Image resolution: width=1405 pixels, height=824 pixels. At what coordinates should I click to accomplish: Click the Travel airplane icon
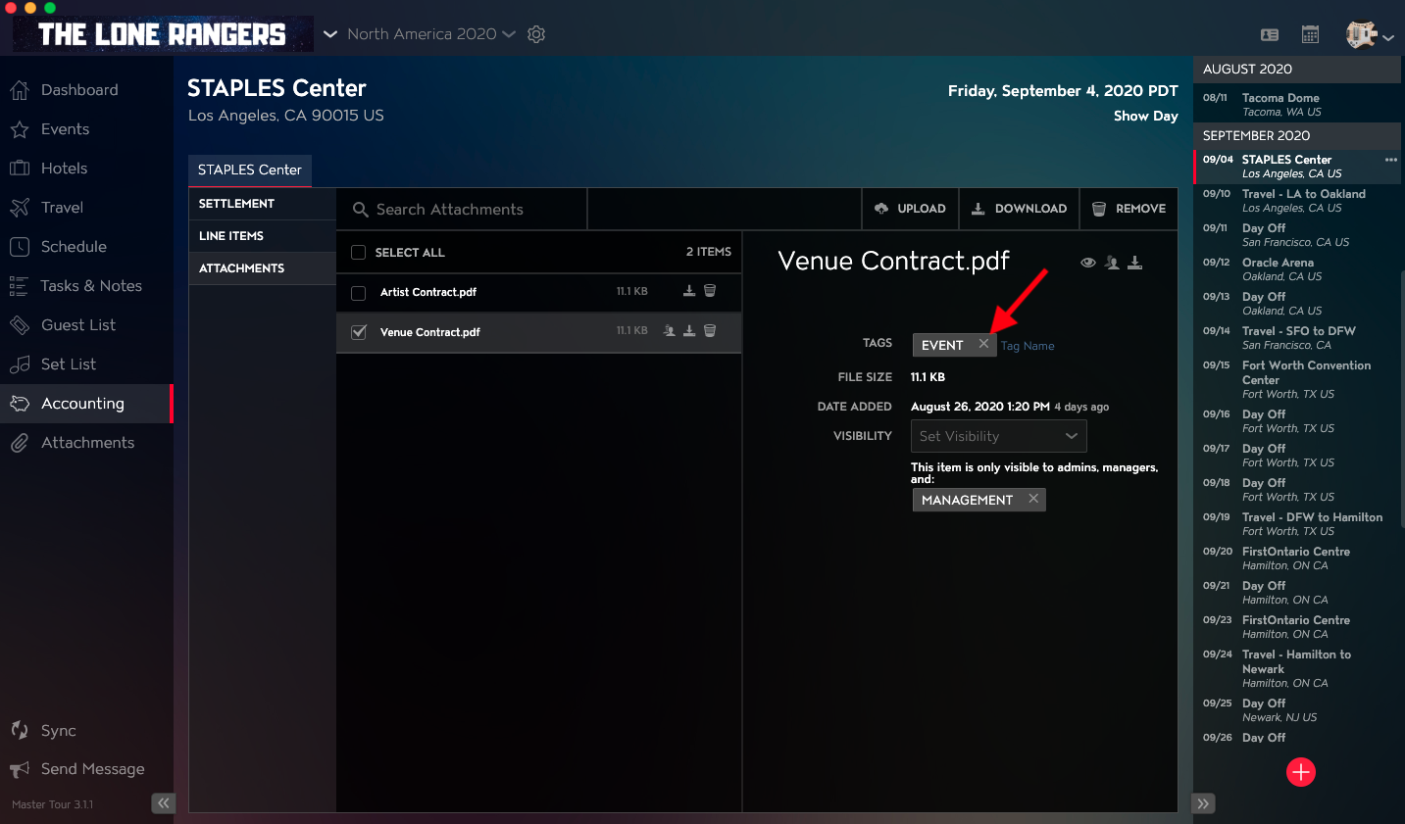(x=20, y=208)
